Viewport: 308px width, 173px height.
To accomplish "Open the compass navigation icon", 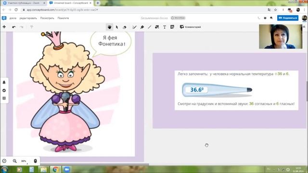I will point(4,161).
